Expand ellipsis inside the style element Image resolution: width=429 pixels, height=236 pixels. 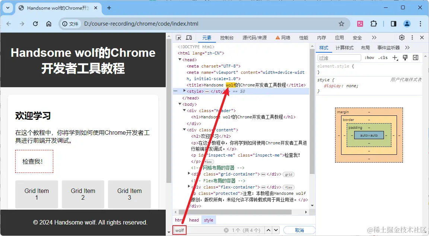point(207,92)
